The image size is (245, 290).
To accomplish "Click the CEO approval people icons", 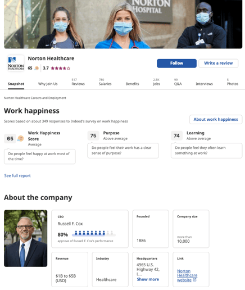I will pos(93,233).
